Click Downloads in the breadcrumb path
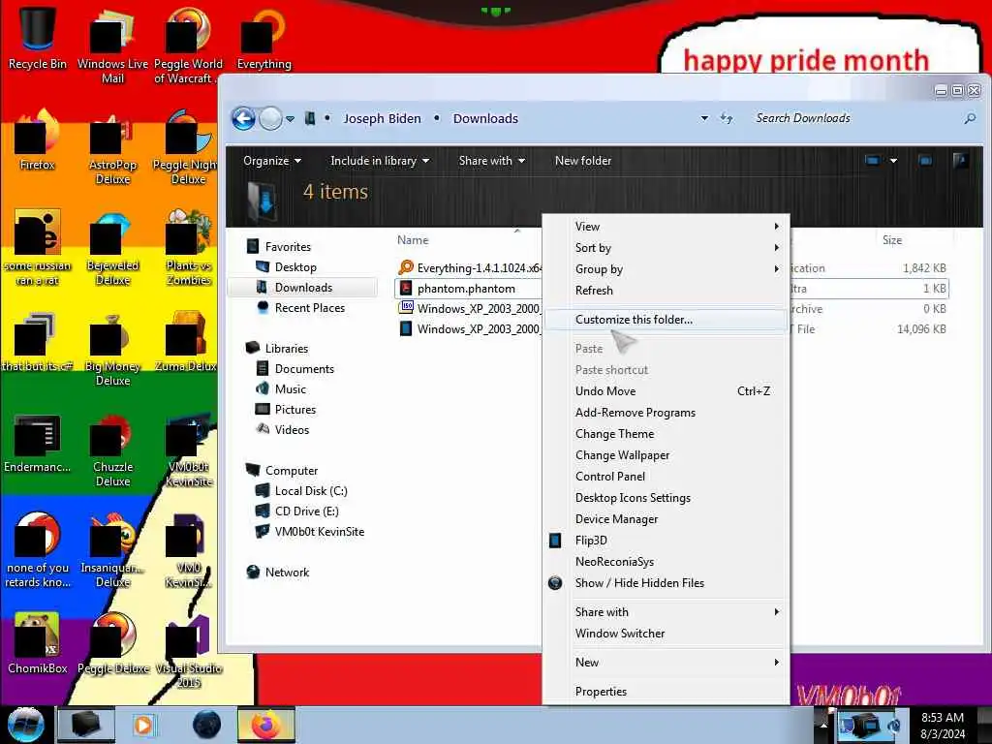This screenshot has width=992, height=744. pyautogui.click(x=485, y=118)
